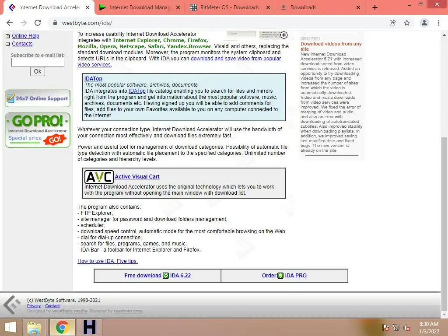Open the readmin cms footer link
448x336 pixels.
pos(128,311)
